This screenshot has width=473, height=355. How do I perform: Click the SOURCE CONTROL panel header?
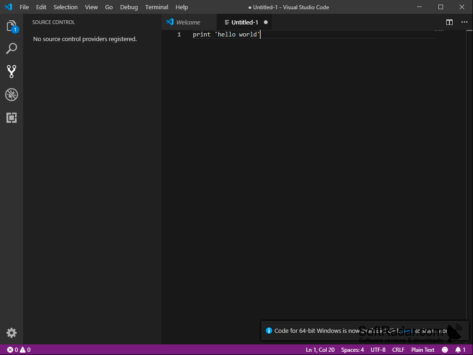click(x=54, y=22)
